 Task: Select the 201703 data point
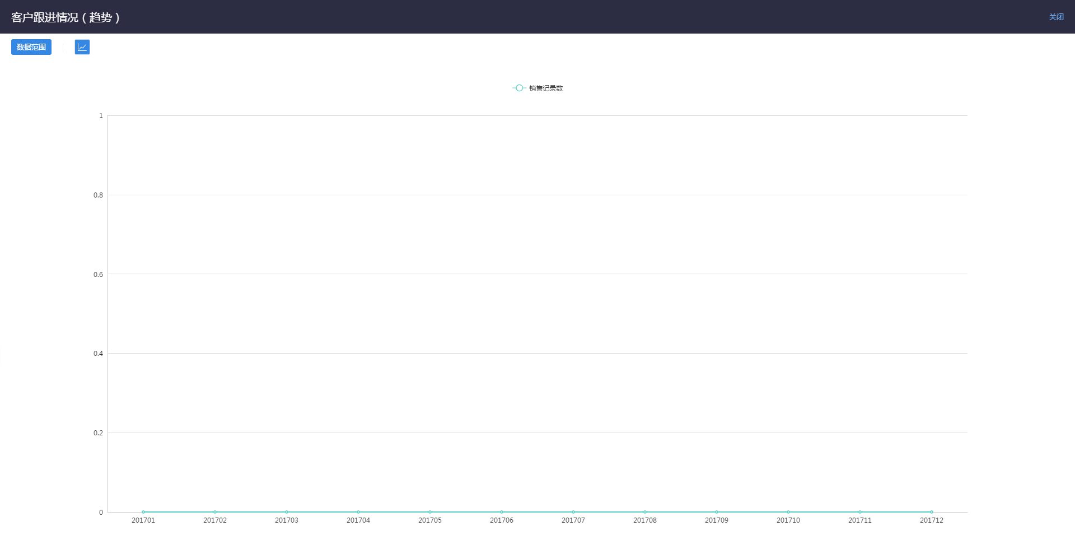(x=287, y=512)
